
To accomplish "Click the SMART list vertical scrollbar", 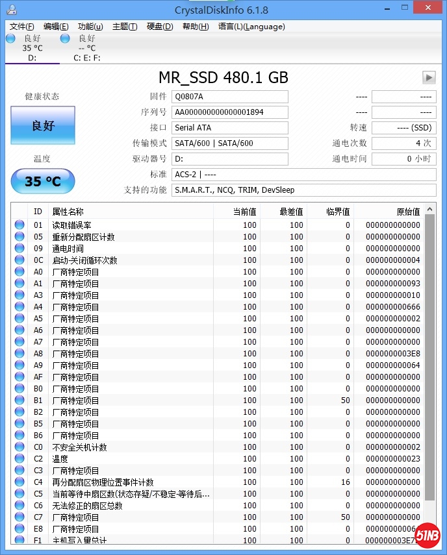I will (430, 364).
